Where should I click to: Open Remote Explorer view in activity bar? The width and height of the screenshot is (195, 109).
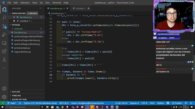coord(4,43)
